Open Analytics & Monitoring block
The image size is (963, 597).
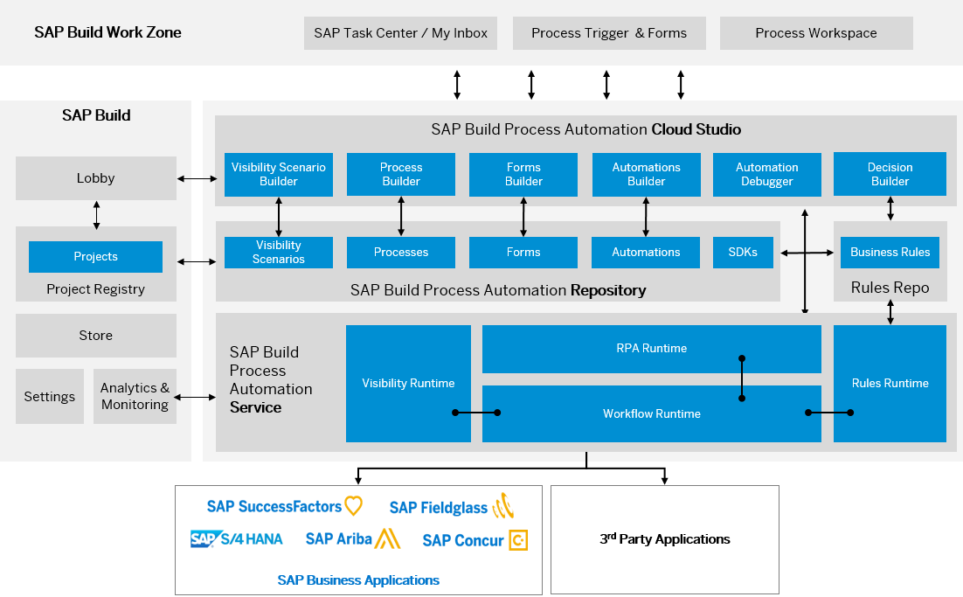(135, 397)
